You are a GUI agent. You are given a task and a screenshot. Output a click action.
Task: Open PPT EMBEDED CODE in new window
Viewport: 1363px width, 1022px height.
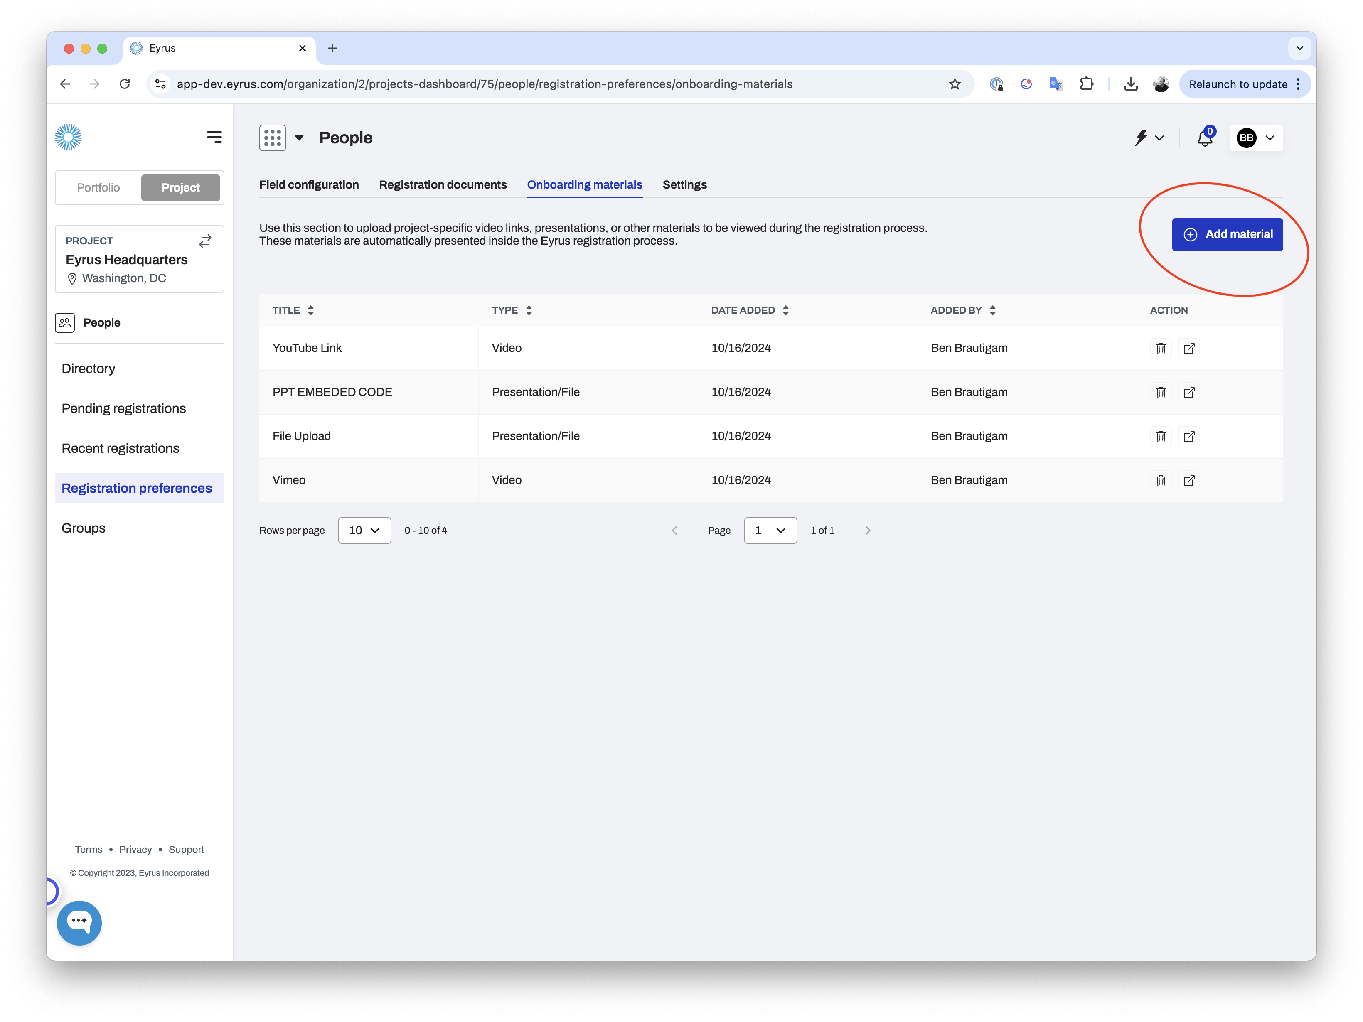coord(1188,393)
